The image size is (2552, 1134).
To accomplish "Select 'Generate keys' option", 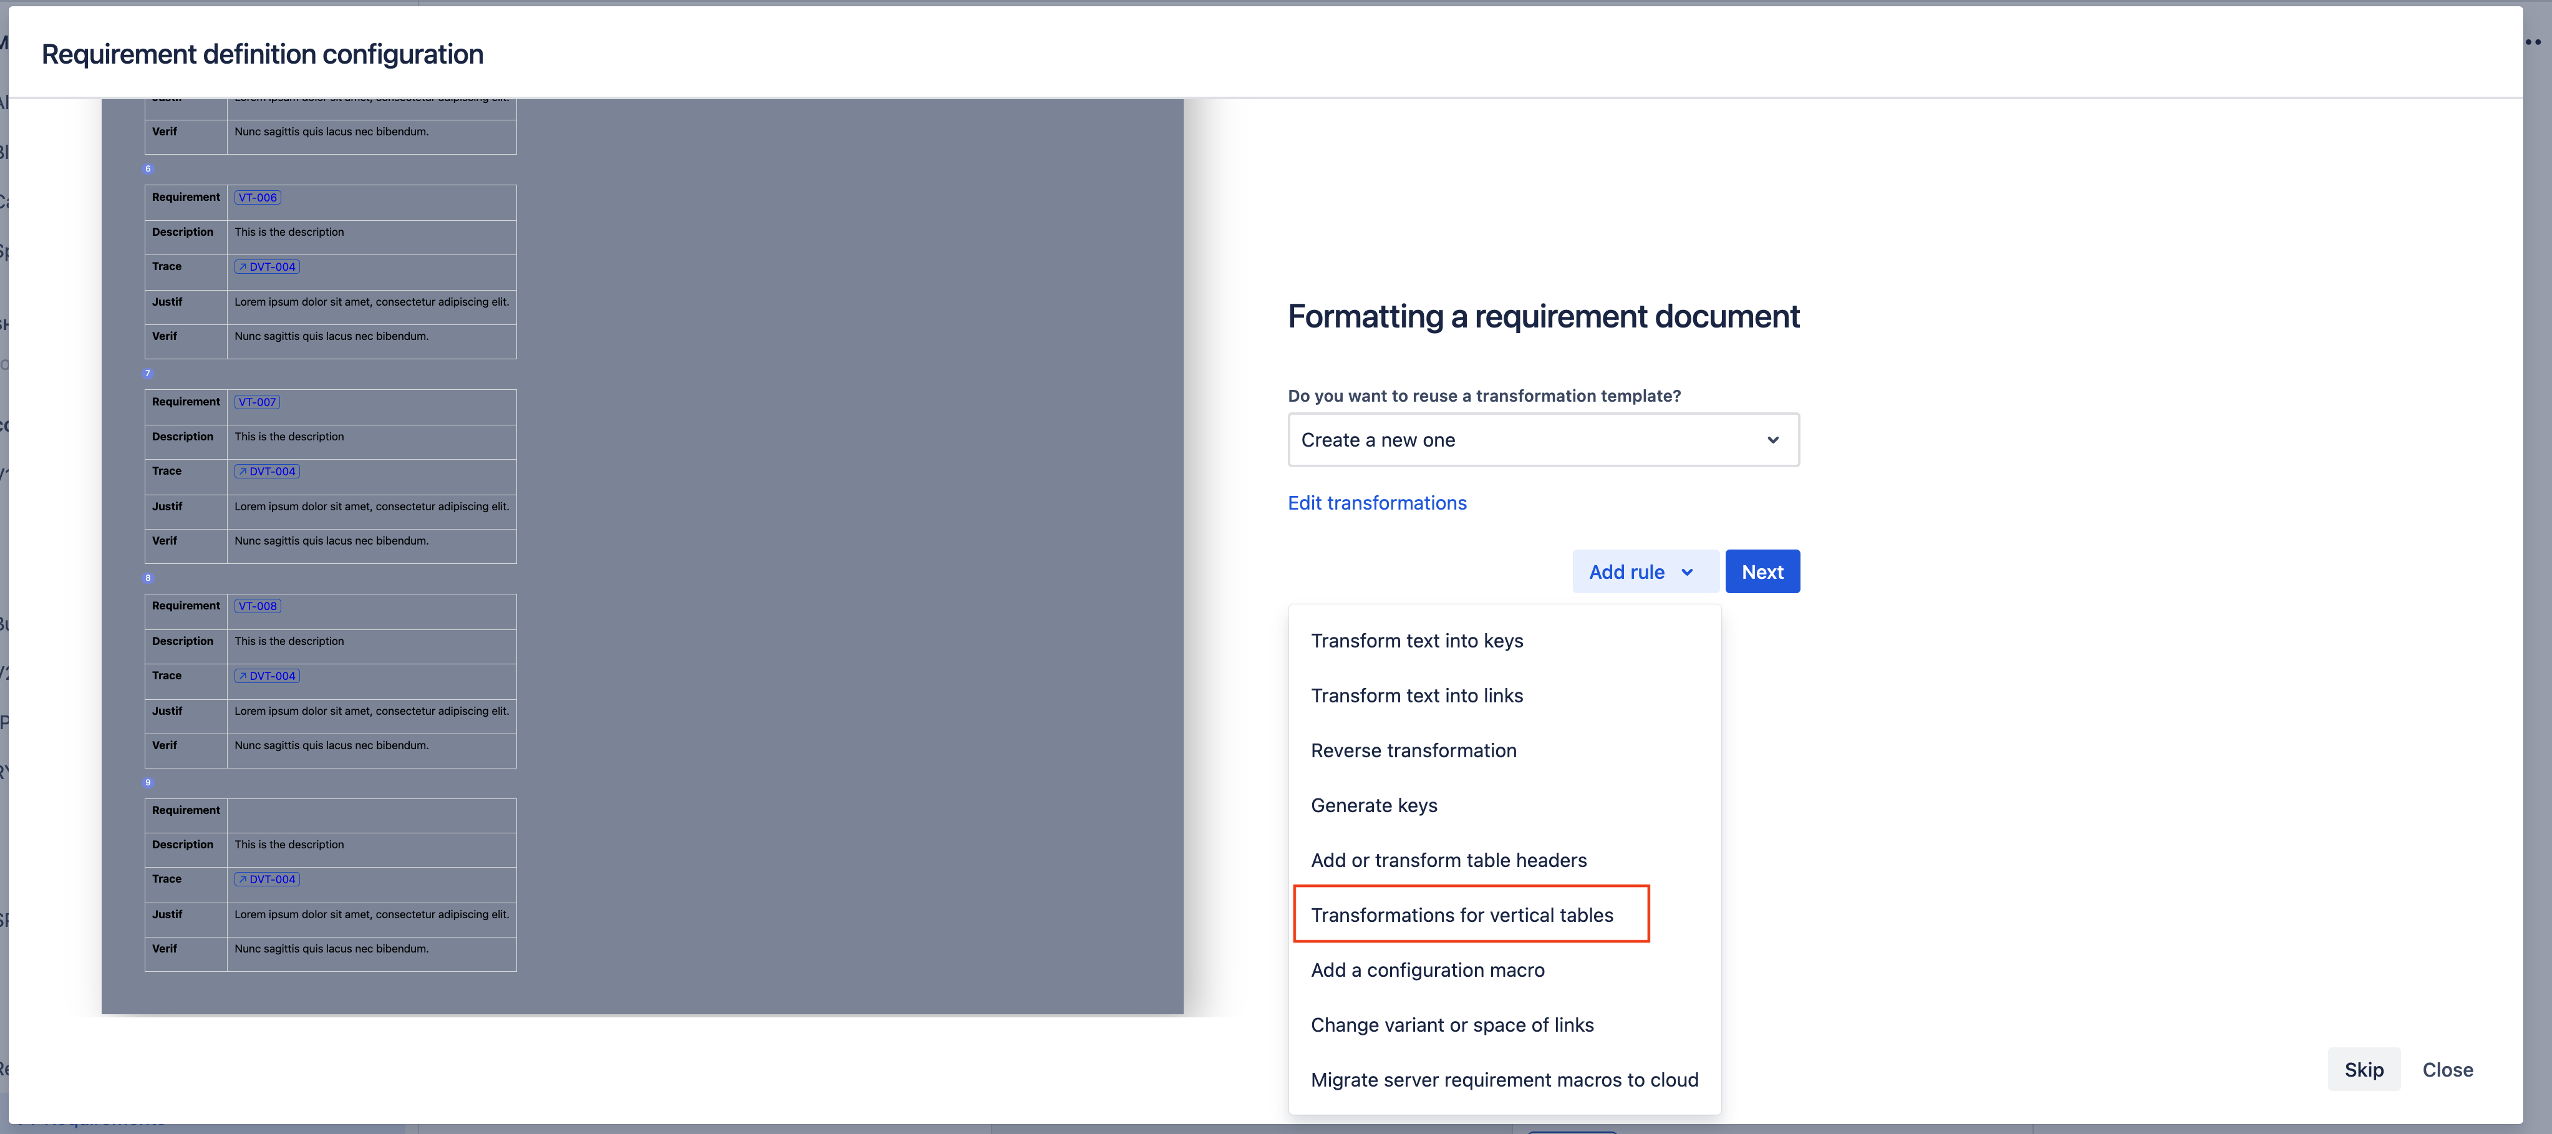I will coord(1375,805).
